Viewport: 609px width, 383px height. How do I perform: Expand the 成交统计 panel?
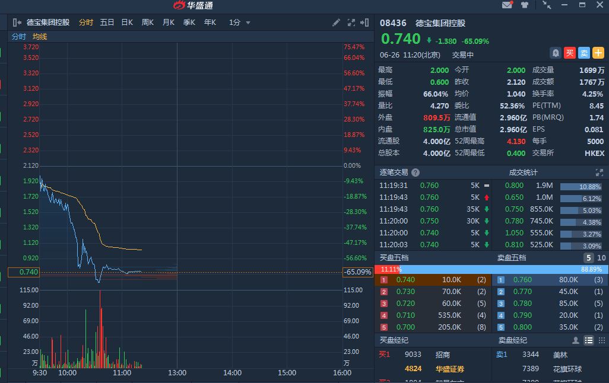point(600,173)
